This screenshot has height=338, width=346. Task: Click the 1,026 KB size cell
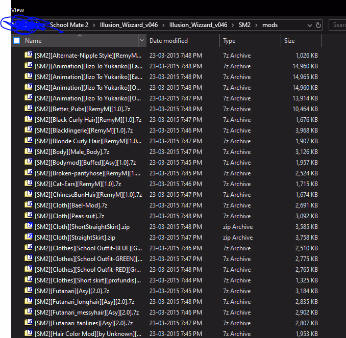click(x=307, y=56)
